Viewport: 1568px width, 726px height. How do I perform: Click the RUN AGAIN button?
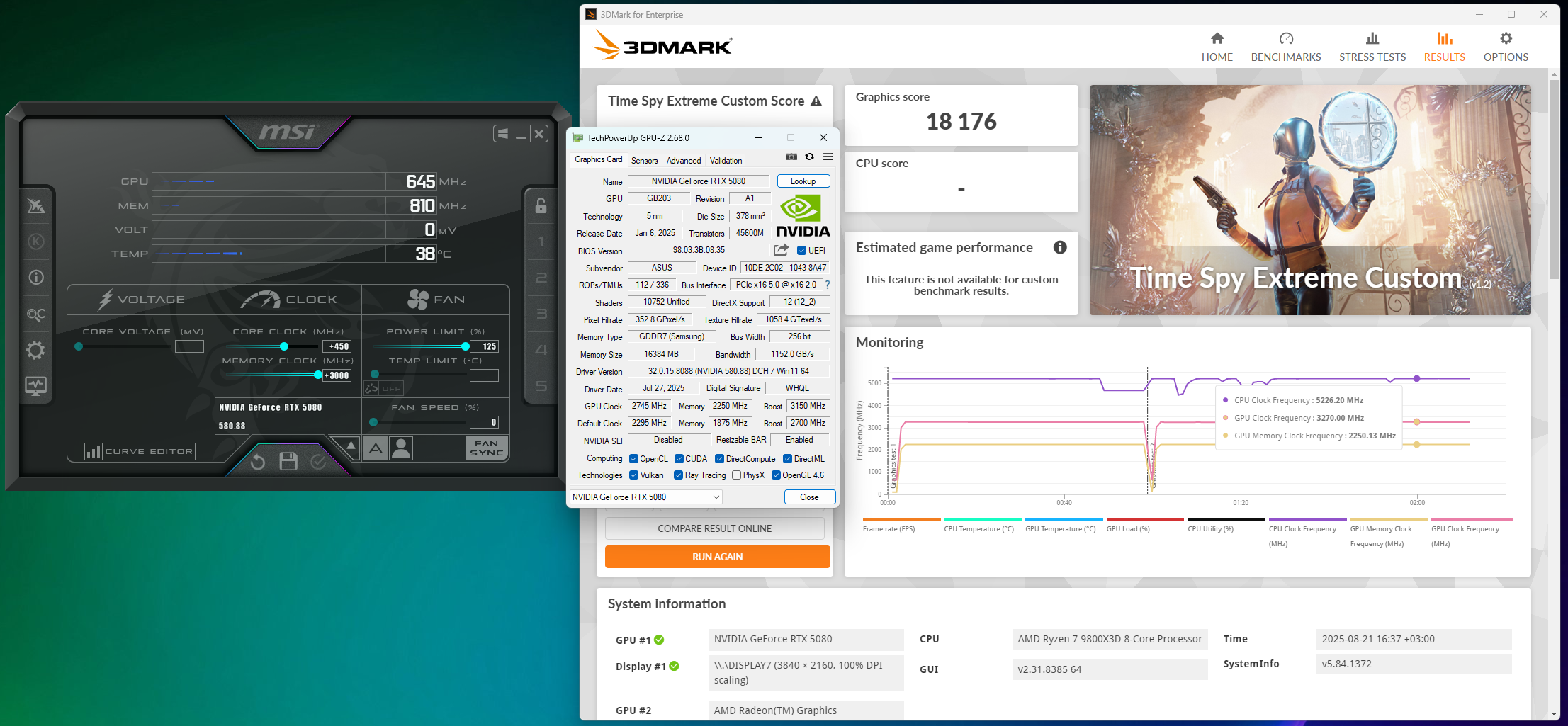pyautogui.click(x=717, y=557)
